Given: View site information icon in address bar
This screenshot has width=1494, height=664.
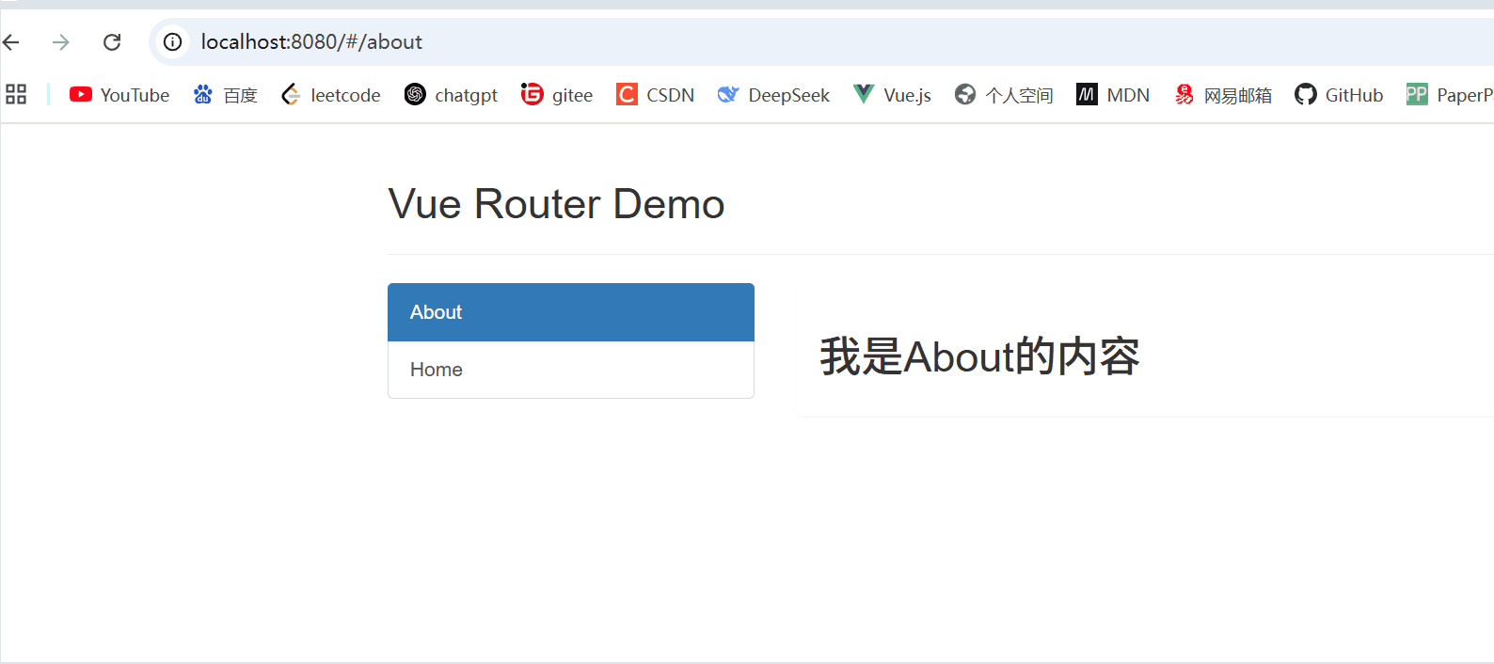Looking at the screenshot, I should [x=173, y=42].
